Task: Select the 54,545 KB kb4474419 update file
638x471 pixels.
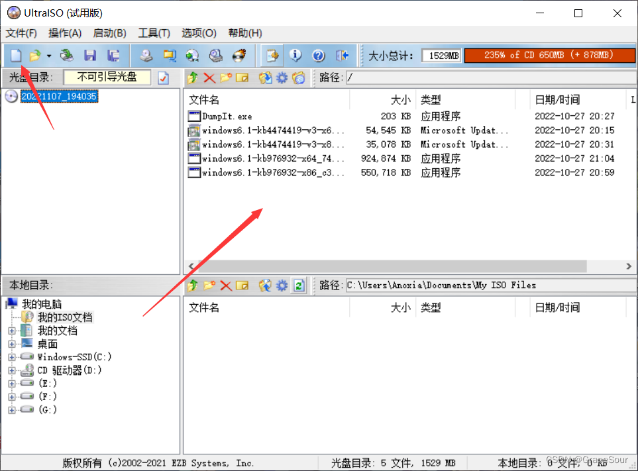Action: point(266,131)
